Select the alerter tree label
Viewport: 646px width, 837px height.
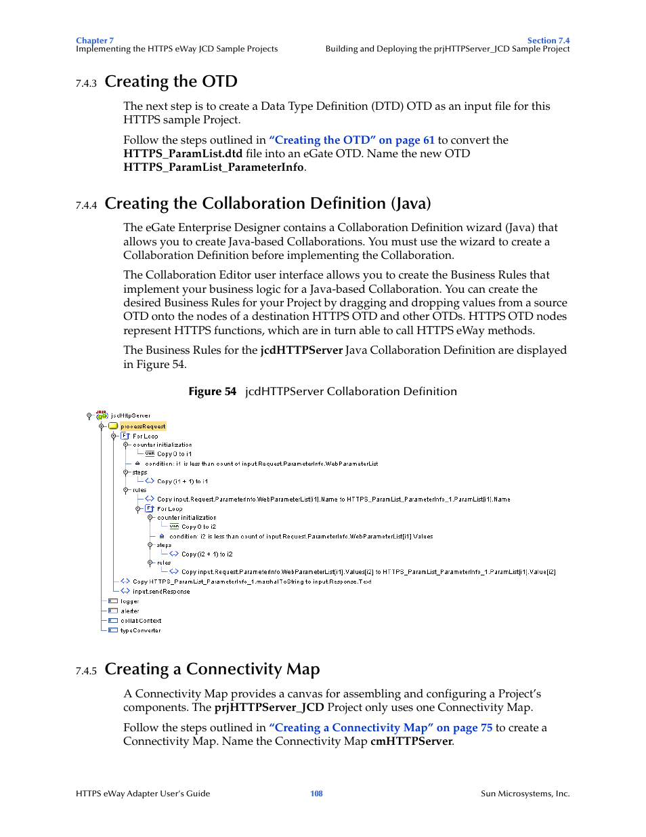(130, 611)
